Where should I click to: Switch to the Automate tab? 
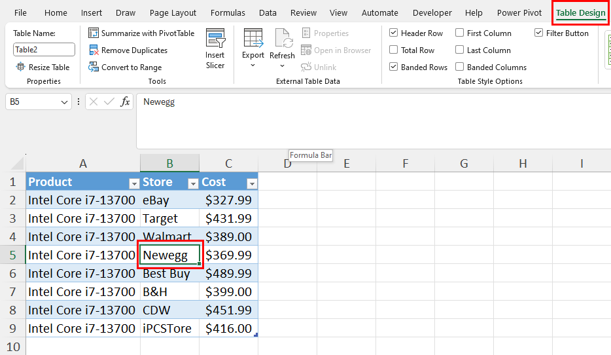[380, 13]
